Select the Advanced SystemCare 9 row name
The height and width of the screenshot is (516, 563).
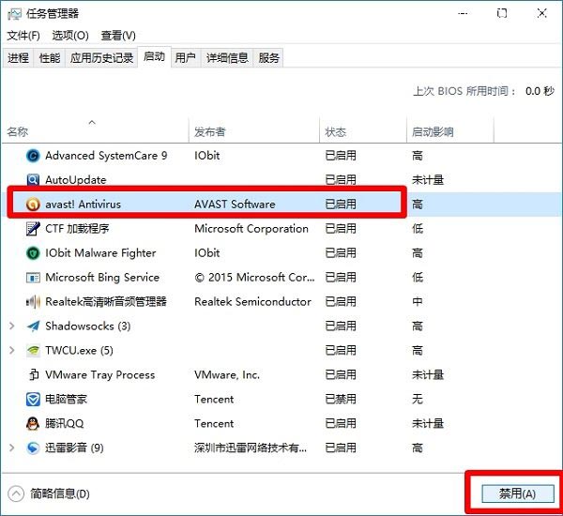(x=106, y=156)
